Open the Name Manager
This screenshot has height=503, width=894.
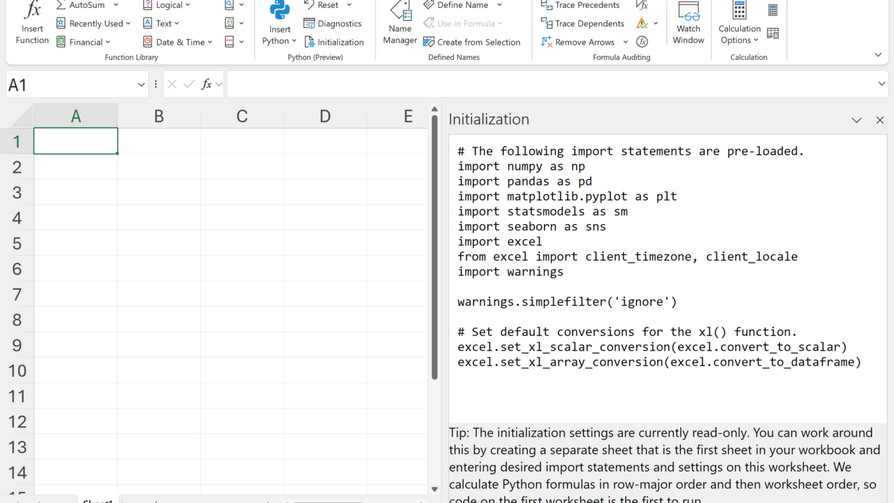click(x=400, y=24)
